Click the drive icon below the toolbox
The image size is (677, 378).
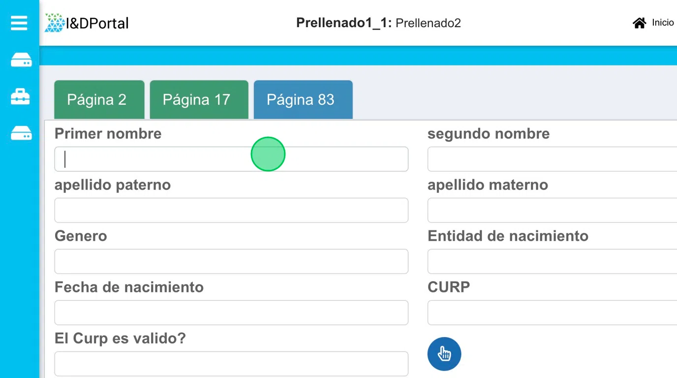[x=21, y=133]
